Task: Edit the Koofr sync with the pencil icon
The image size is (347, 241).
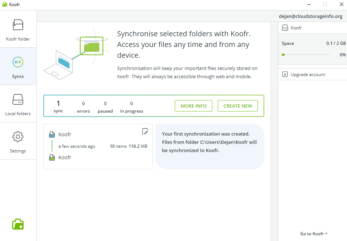Action: [145, 132]
